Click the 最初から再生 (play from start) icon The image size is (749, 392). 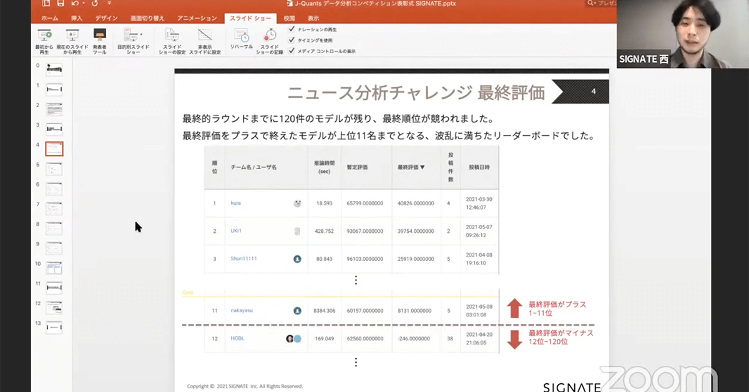[45, 36]
